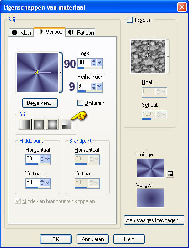Increase the Herhalingen spinner arrows
The image size is (189, 248).
pyautogui.click(x=94, y=84)
